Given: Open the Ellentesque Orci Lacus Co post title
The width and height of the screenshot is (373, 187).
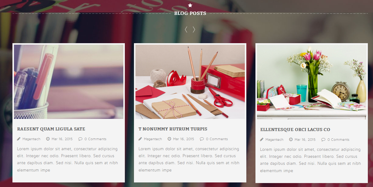Looking at the screenshot, I should (295, 130).
